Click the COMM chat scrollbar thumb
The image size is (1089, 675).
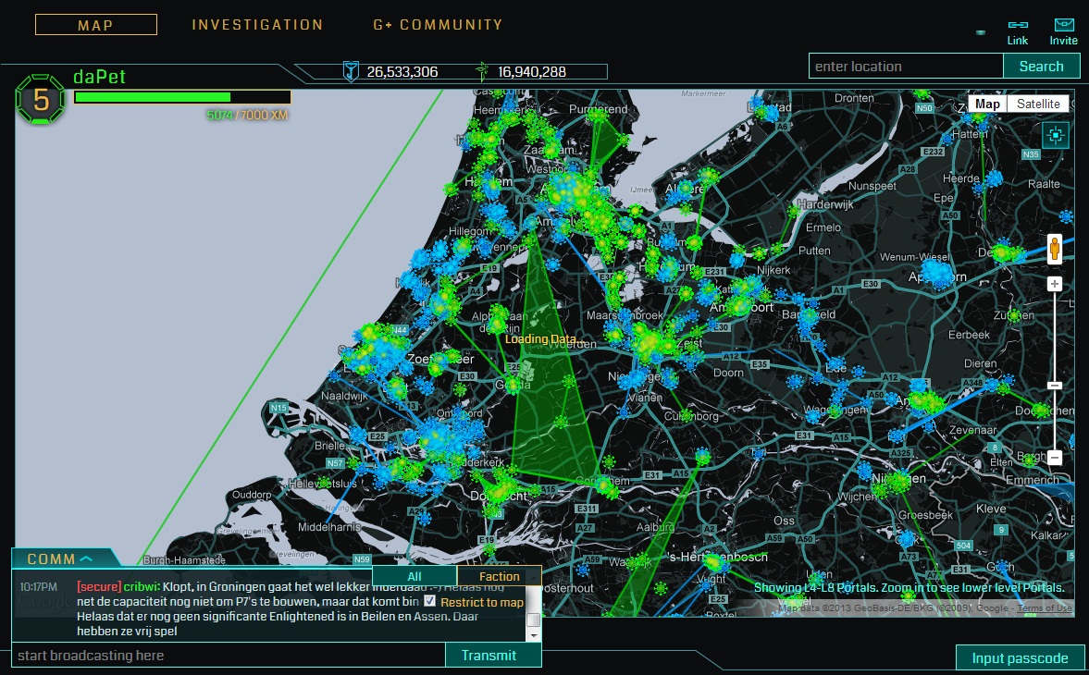(533, 620)
